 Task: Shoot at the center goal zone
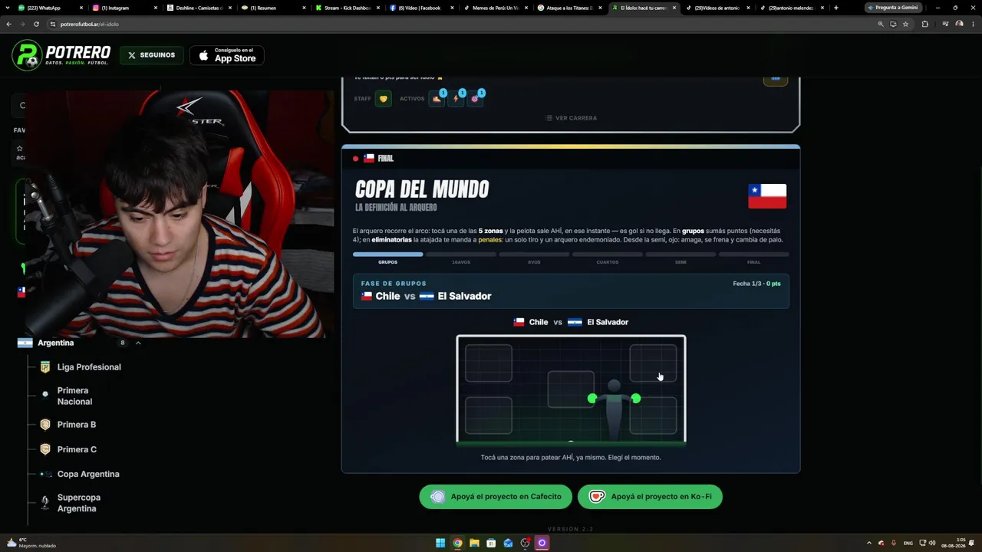coord(571,389)
